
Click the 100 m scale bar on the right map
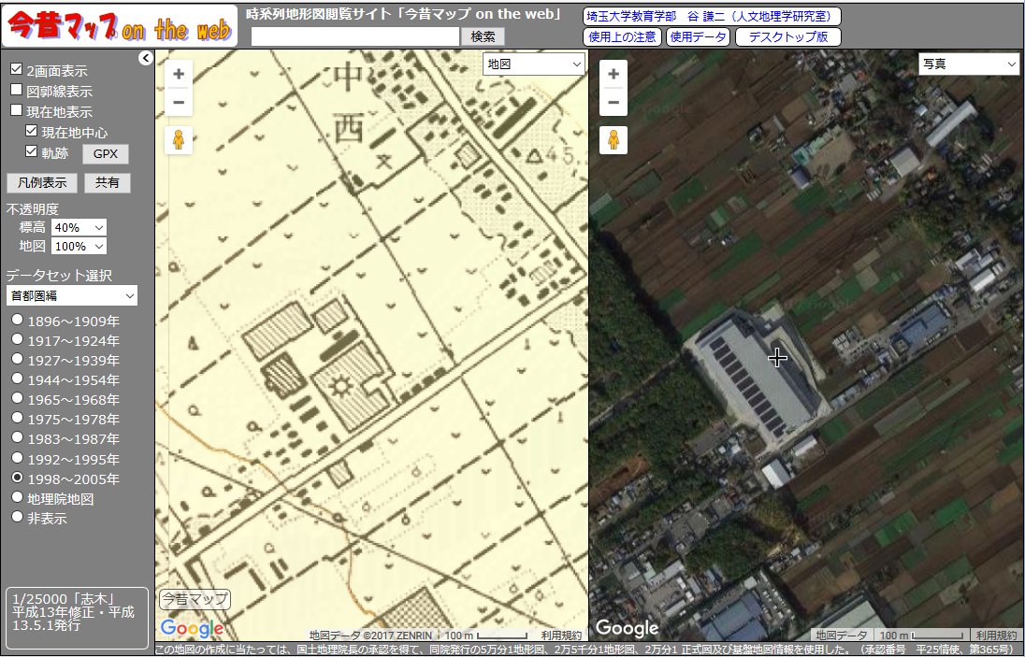[920, 635]
